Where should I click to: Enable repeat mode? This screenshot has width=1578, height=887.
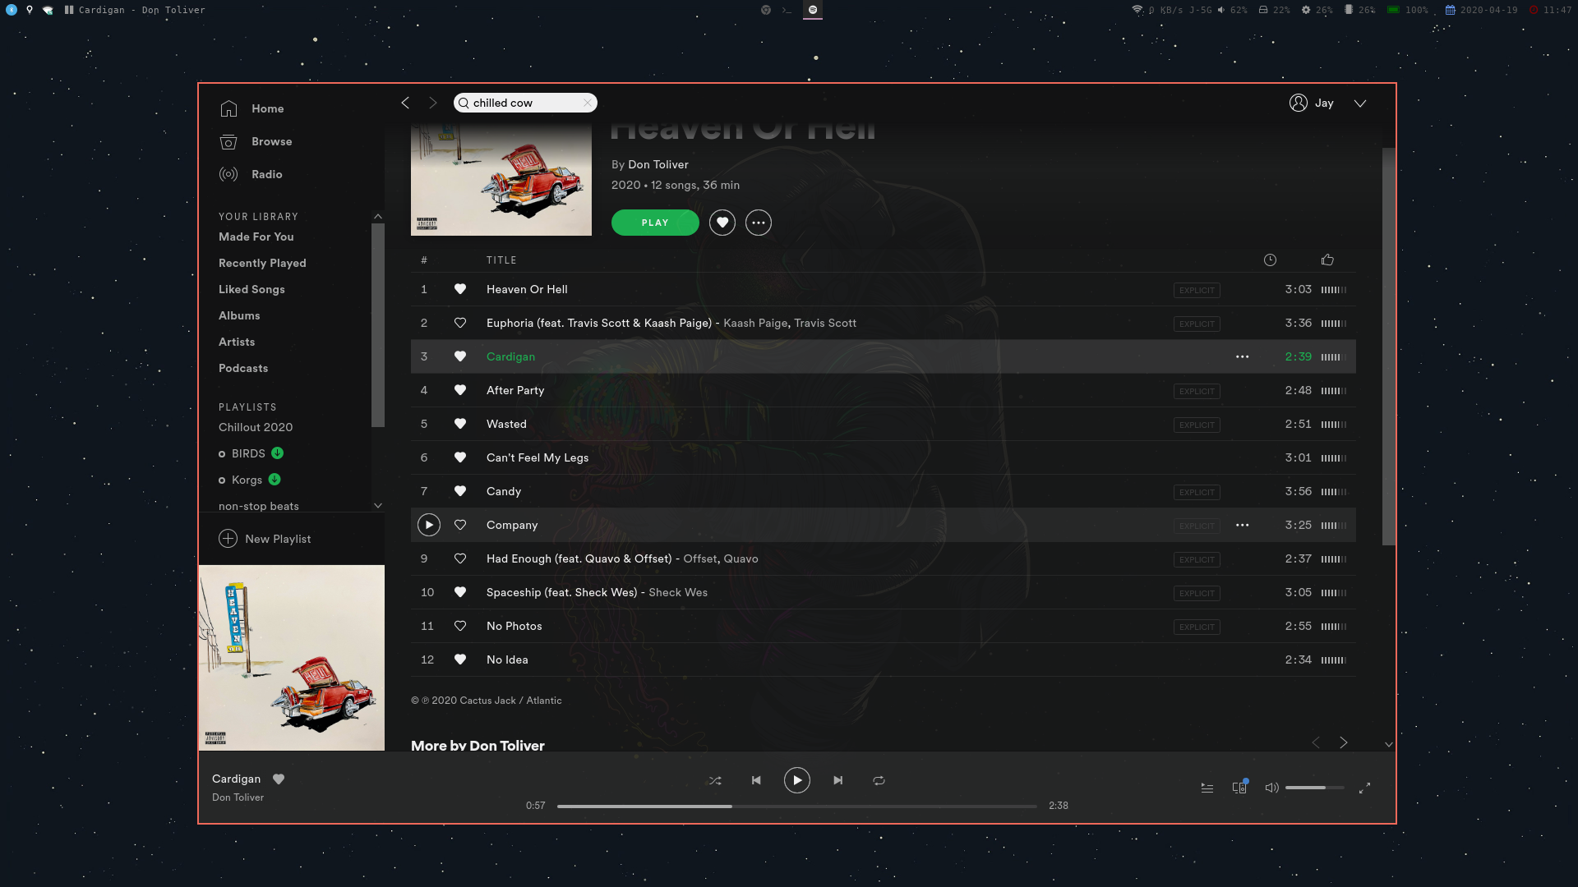[x=879, y=780]
